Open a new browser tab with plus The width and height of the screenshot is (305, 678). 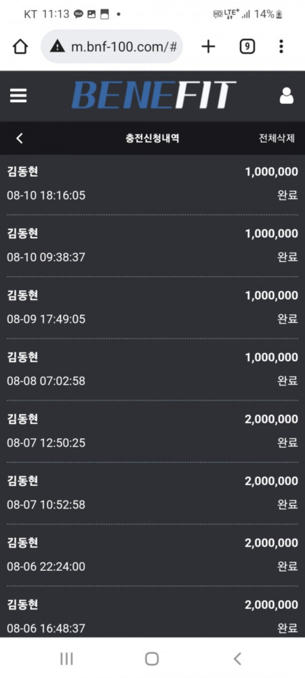coord(208,46)
